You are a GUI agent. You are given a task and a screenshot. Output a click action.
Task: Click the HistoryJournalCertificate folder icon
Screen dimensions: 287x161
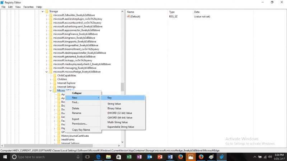[x=59, y=136]
